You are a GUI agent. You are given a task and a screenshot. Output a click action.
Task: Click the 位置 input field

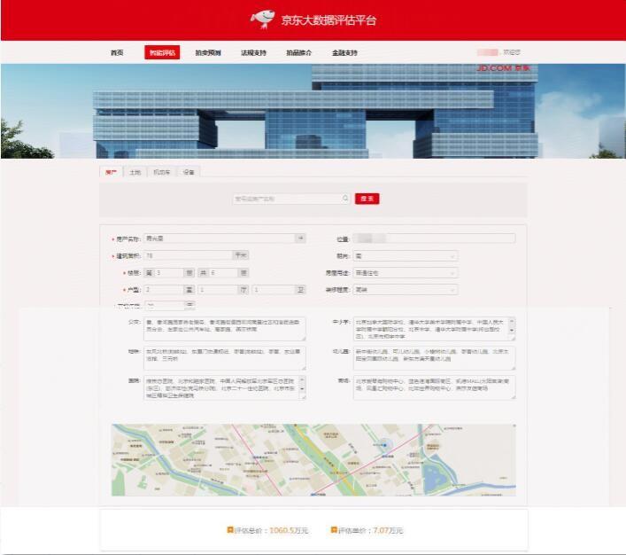pos(434,238)
